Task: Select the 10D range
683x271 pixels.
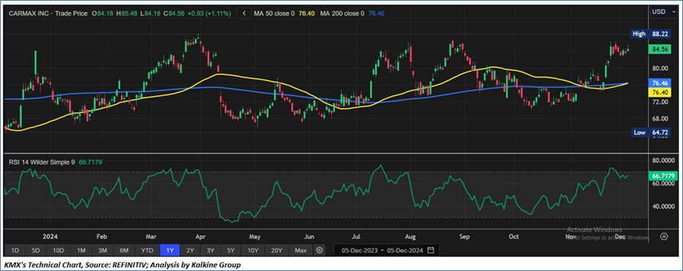Action: (59, 250)
